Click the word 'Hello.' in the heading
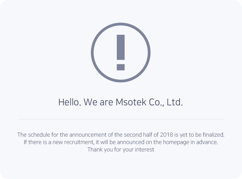 click(x=70, y=102)
